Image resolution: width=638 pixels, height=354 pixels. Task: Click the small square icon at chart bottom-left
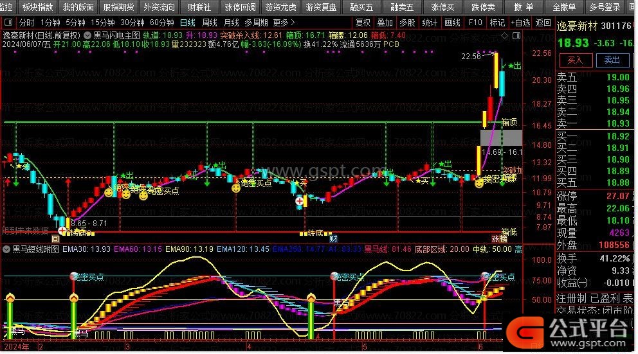(55, 239)
